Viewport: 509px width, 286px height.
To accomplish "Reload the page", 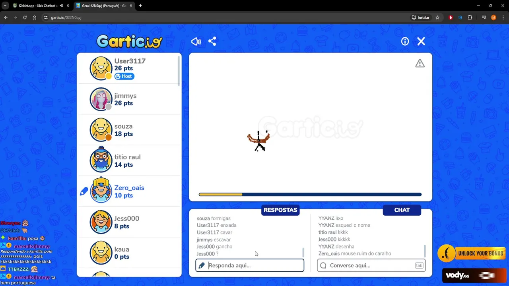I will coord(25,17).
